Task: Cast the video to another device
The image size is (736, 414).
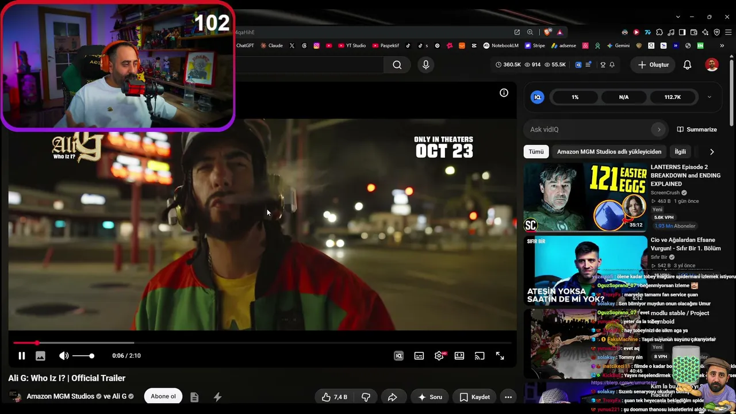Action: coord(480,356)
